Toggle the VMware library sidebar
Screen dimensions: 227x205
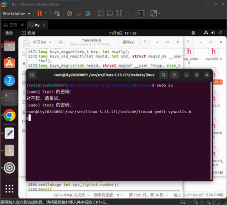(x=100, y=13)
